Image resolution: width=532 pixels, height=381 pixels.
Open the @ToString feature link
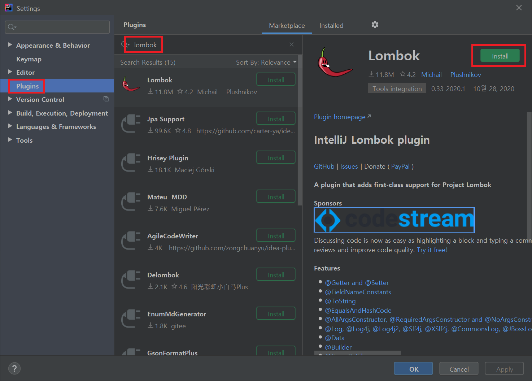340,301
